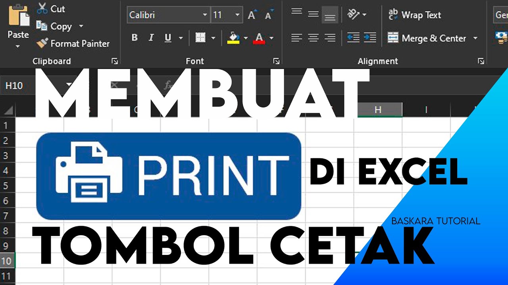This screenshot has height=285, width=508.
Task: Align text to the right
Action: (330, 38)
